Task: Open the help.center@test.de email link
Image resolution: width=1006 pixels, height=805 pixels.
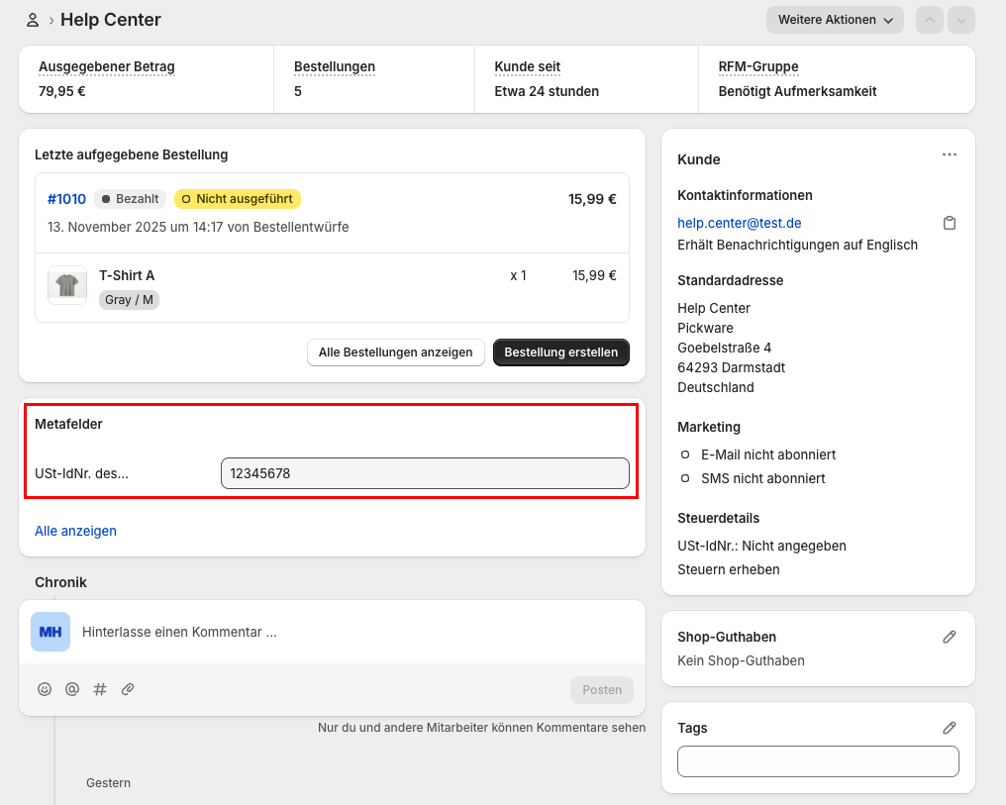Action: (x=739, y=223)
